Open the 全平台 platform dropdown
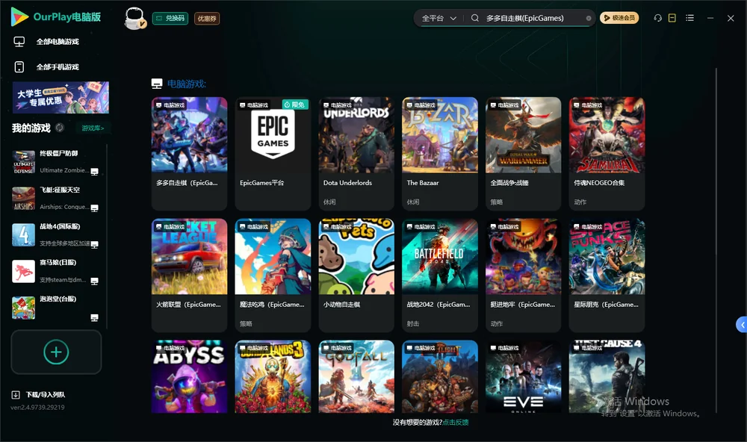Image resolution: width=747 pixels, height=442 pixels. pyautogui.click(x=438, y=18)
